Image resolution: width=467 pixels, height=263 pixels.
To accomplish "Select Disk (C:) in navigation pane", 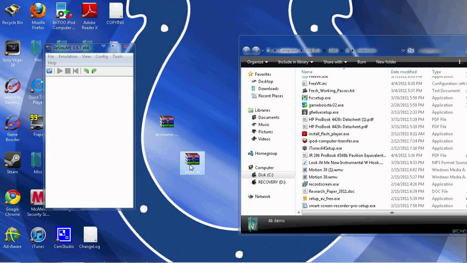I will [268, 175].
